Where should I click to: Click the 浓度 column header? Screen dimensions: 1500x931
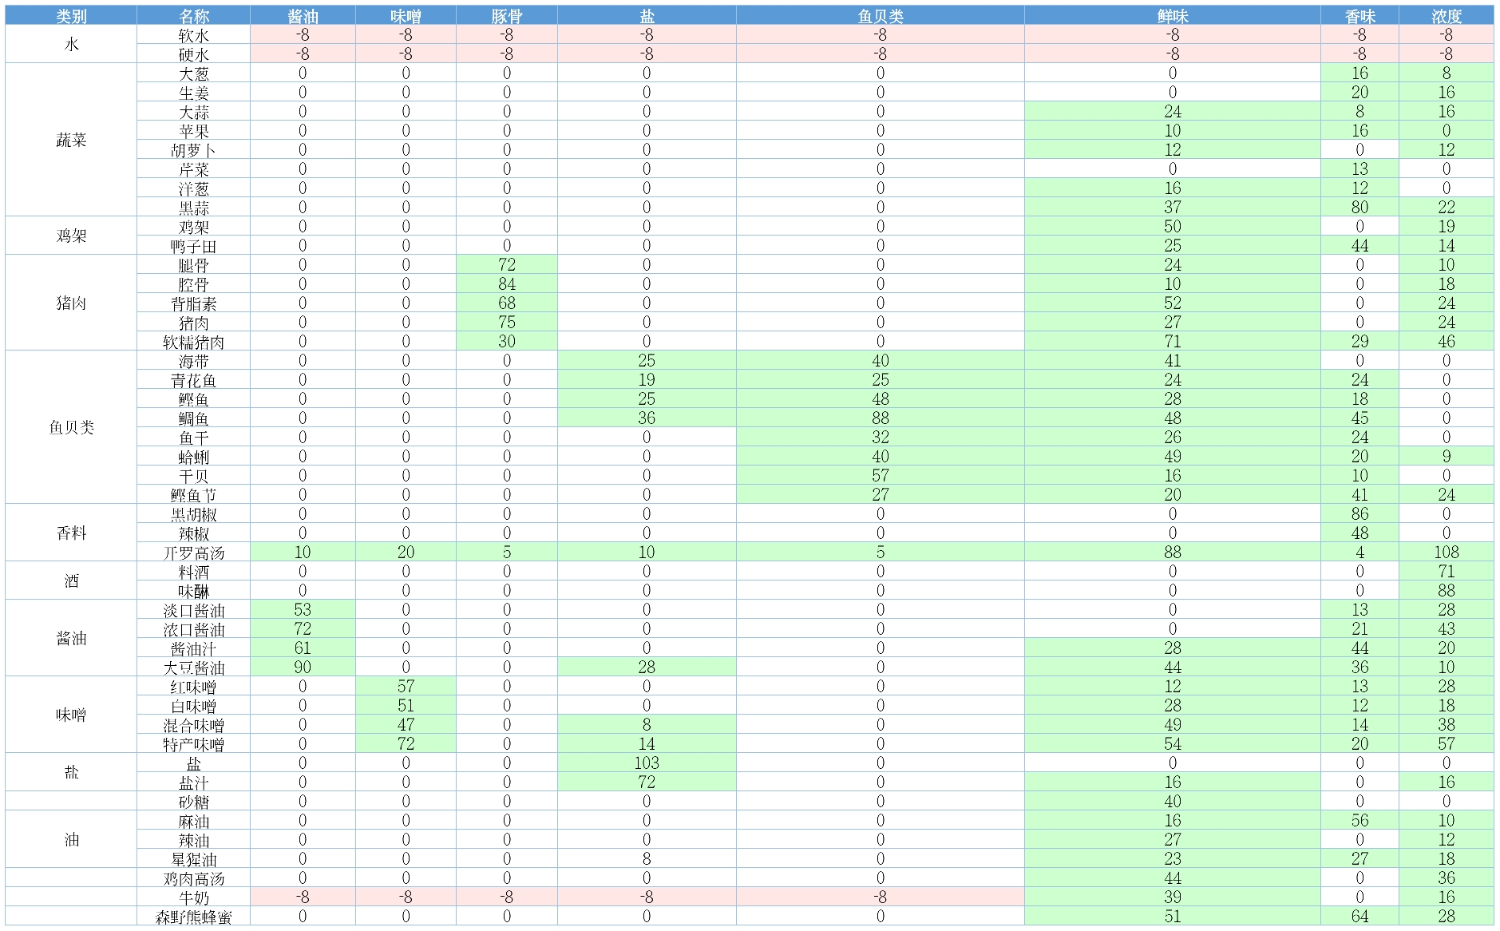coord(1446,16)
